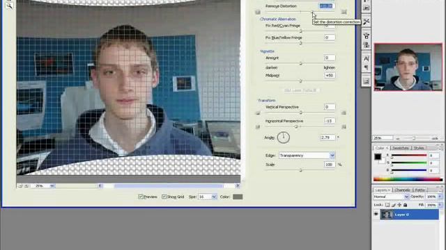Click Navigator zoom in large mountains icon
The width and height of the screenshot is (446, 250).
click(x=435, y=138)
